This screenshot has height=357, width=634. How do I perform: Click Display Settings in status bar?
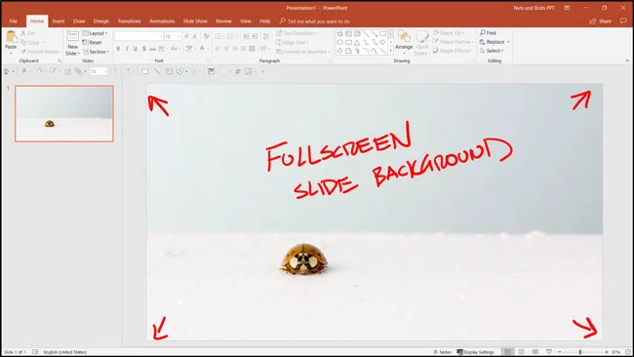click(476, 352)
